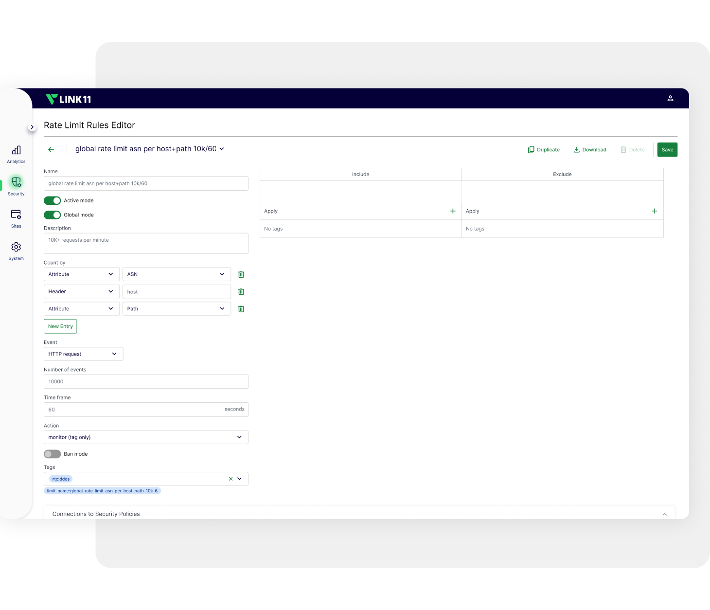The width and height of the screenshot is (710, 610).
Task: Disable the Active mode toggle
Action: coord(53,200)
